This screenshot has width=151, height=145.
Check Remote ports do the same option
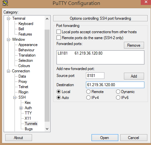(x=58, y=37)
